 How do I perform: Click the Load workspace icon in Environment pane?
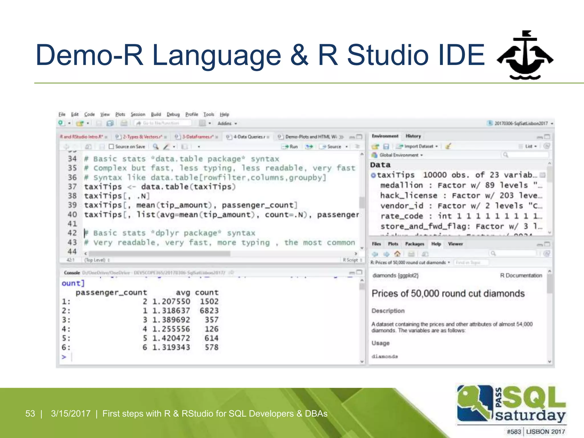point(375,146)
